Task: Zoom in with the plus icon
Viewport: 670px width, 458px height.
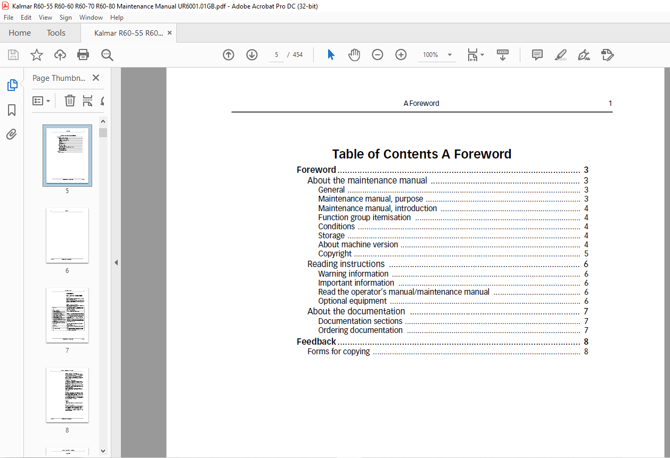Action: point(401,55)
